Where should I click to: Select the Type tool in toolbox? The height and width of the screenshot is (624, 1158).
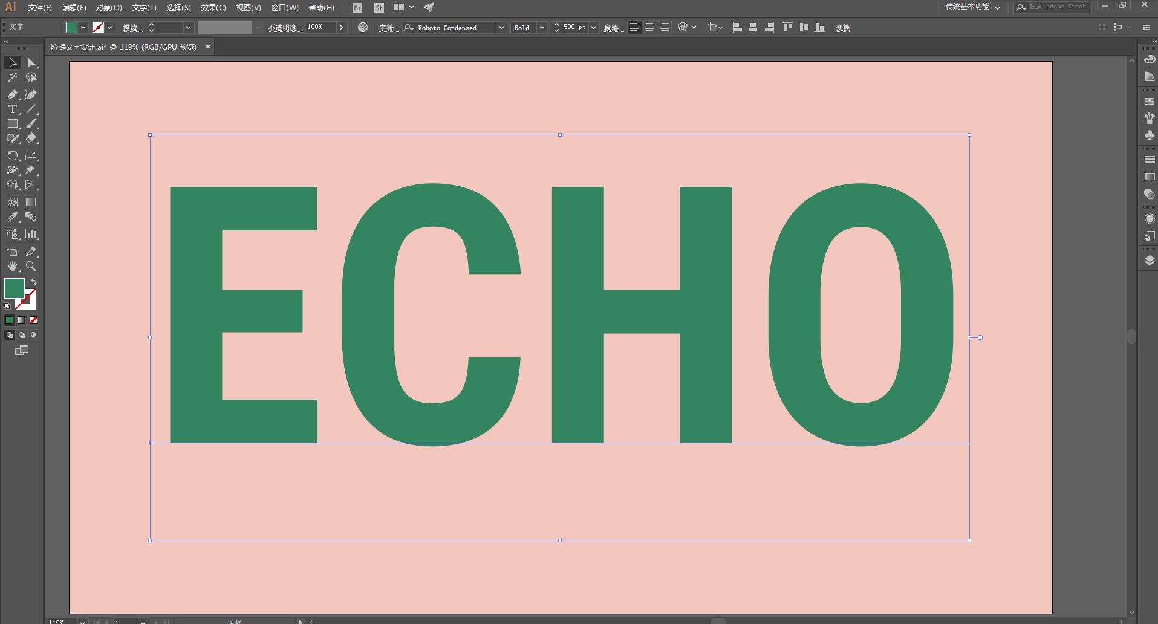point(12,109)
